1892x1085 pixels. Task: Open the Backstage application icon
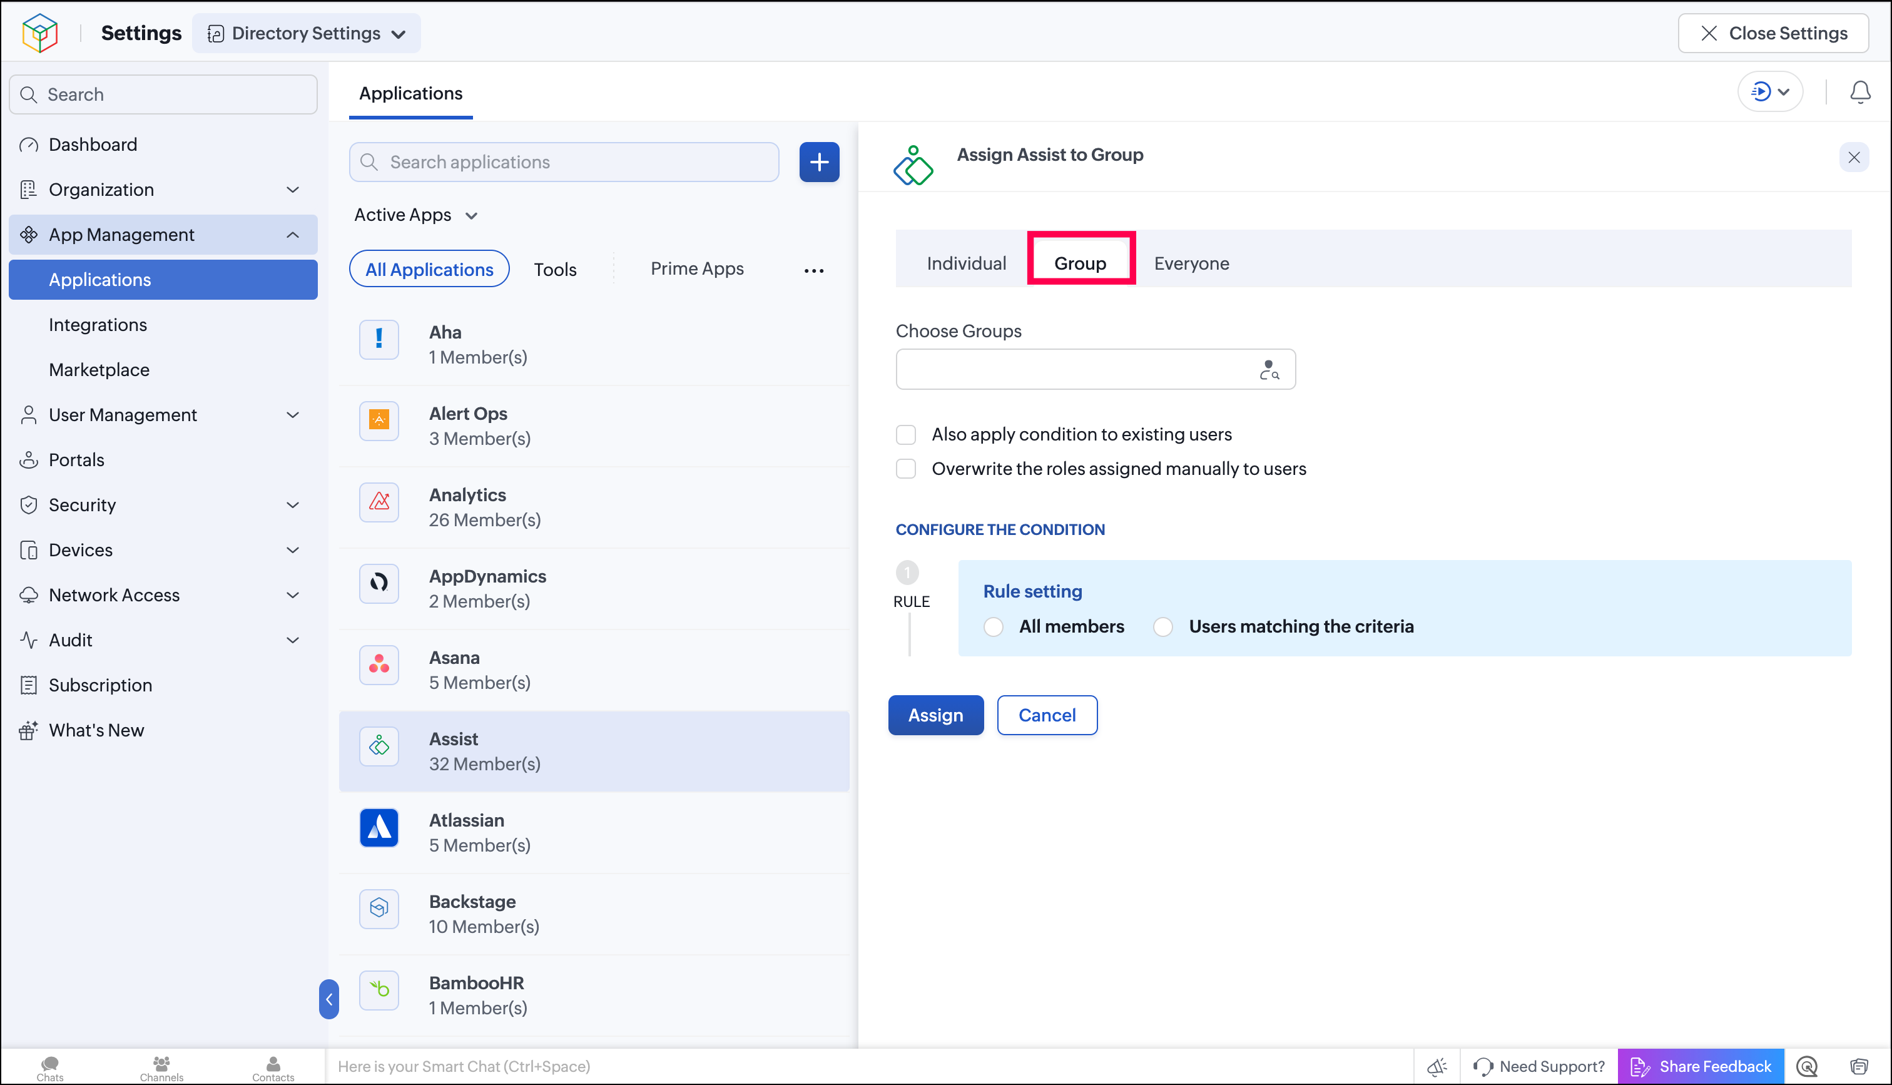pos(379,909)
